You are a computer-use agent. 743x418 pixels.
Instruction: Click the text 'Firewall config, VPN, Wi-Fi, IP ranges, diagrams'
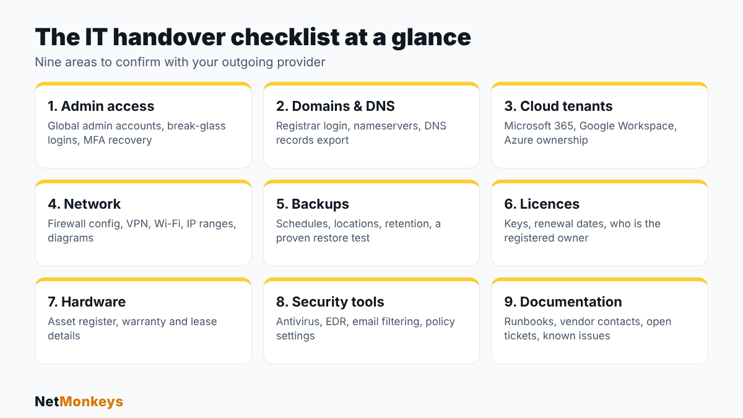pyautogui.click(x=142, y=231)
